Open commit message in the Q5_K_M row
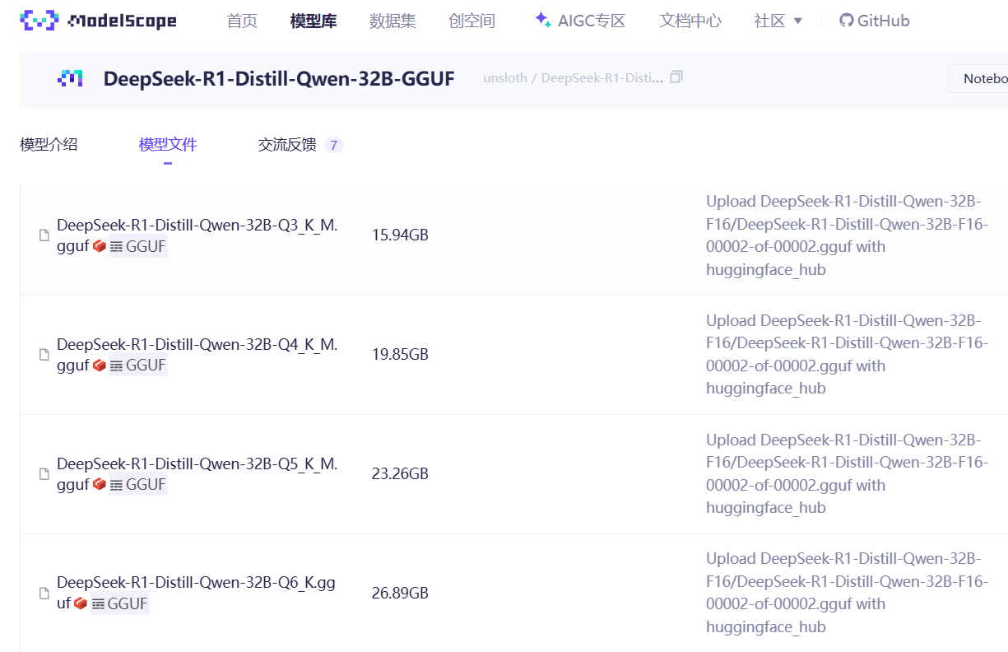The height and width of the screenshot is (652, 1008). point(847,474)
